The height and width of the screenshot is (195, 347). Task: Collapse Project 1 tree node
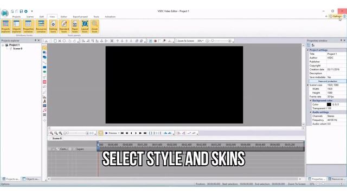tap(3, 45)
